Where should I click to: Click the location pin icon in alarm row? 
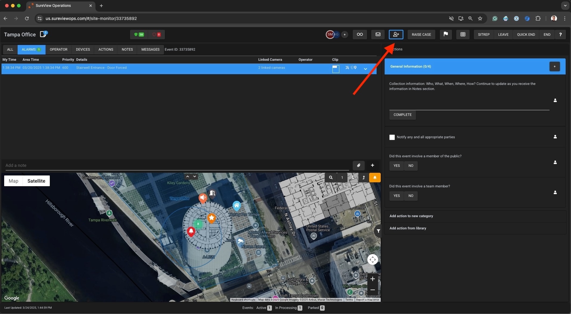click(x=355, y=68)
